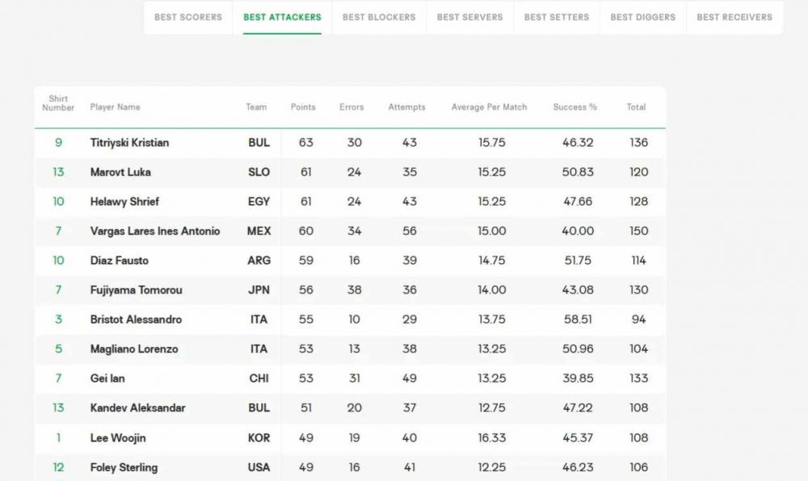Open the Best Receivers tab
This screenshot has height=481, width=808.
pos(734,17)
